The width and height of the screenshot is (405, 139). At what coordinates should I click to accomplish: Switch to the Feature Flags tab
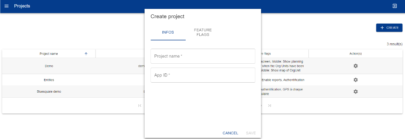click(x=203, y=32)
